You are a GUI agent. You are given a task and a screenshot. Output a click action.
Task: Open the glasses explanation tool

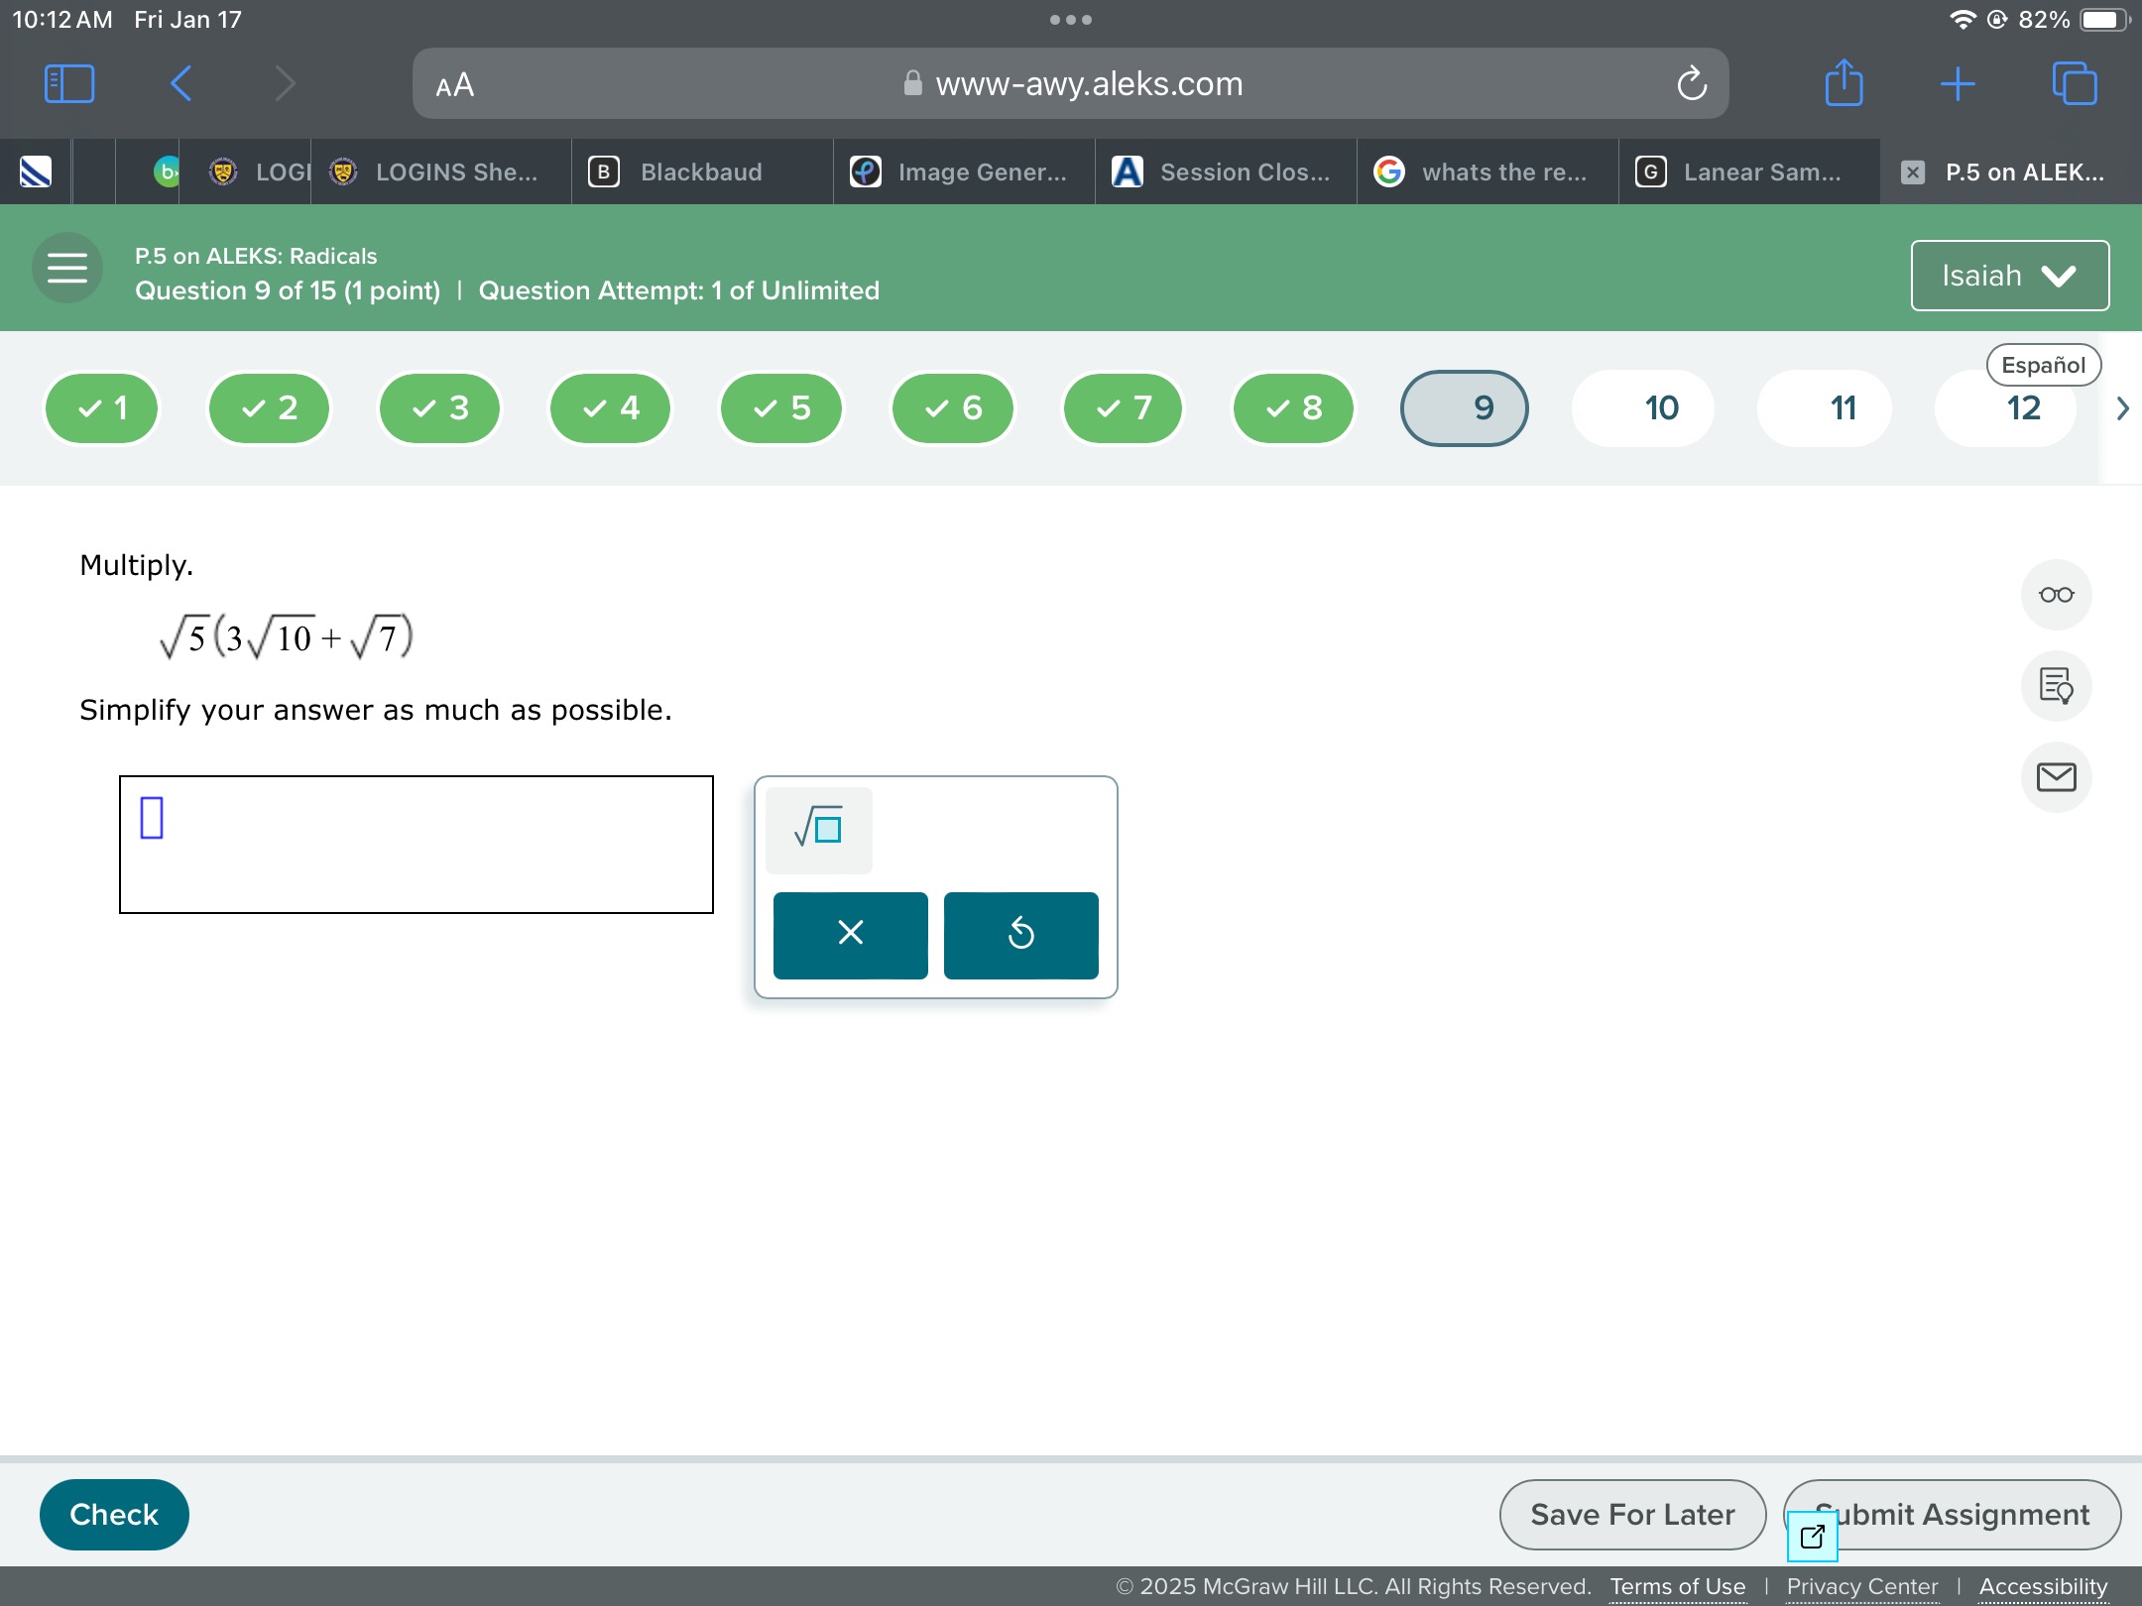pyautogui.click(x=2056, y=595)
